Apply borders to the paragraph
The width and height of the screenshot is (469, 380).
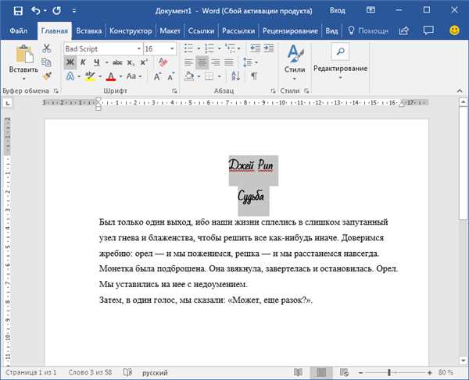click(x=209, y=76)
